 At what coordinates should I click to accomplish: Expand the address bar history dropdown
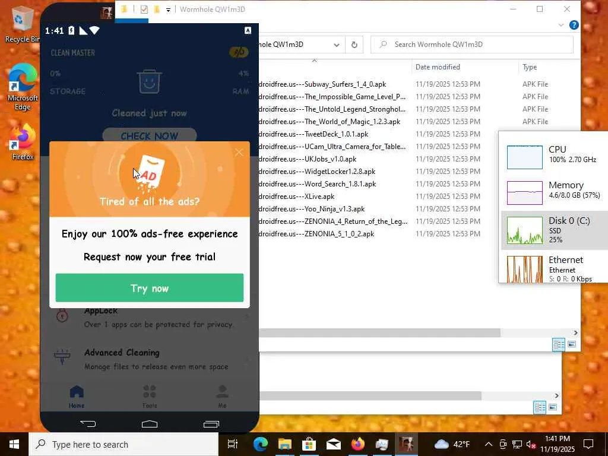337,45
